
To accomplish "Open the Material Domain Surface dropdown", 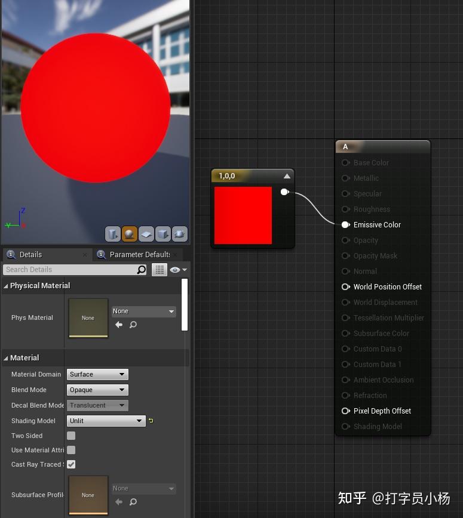I will point(97,374).
